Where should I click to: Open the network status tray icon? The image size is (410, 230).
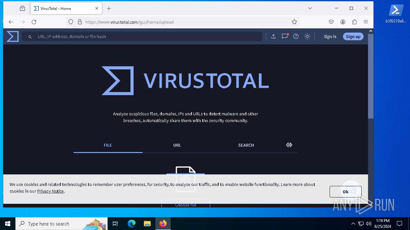(361, 224)
